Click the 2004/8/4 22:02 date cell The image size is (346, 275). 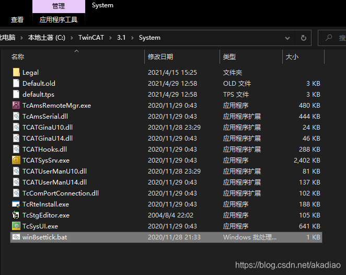pyautogui.click(x=170, y=215)
